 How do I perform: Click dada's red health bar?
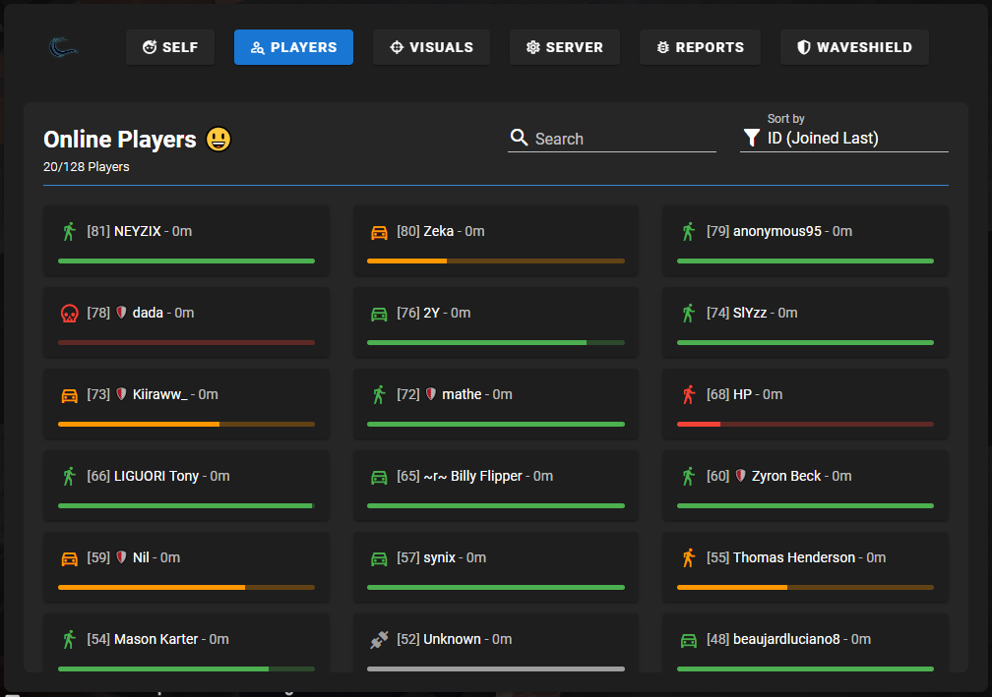point(186,342)
